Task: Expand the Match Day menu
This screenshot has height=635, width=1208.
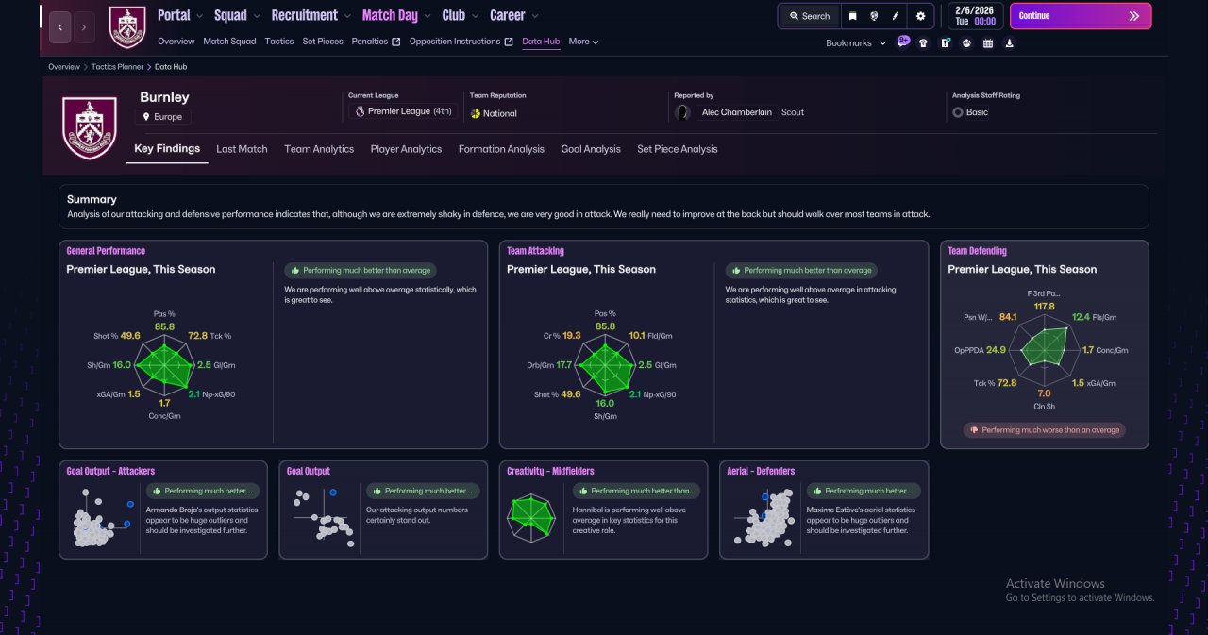Action: click(396, 15)
